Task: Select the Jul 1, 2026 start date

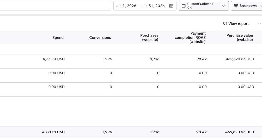Action: [126, 6]
